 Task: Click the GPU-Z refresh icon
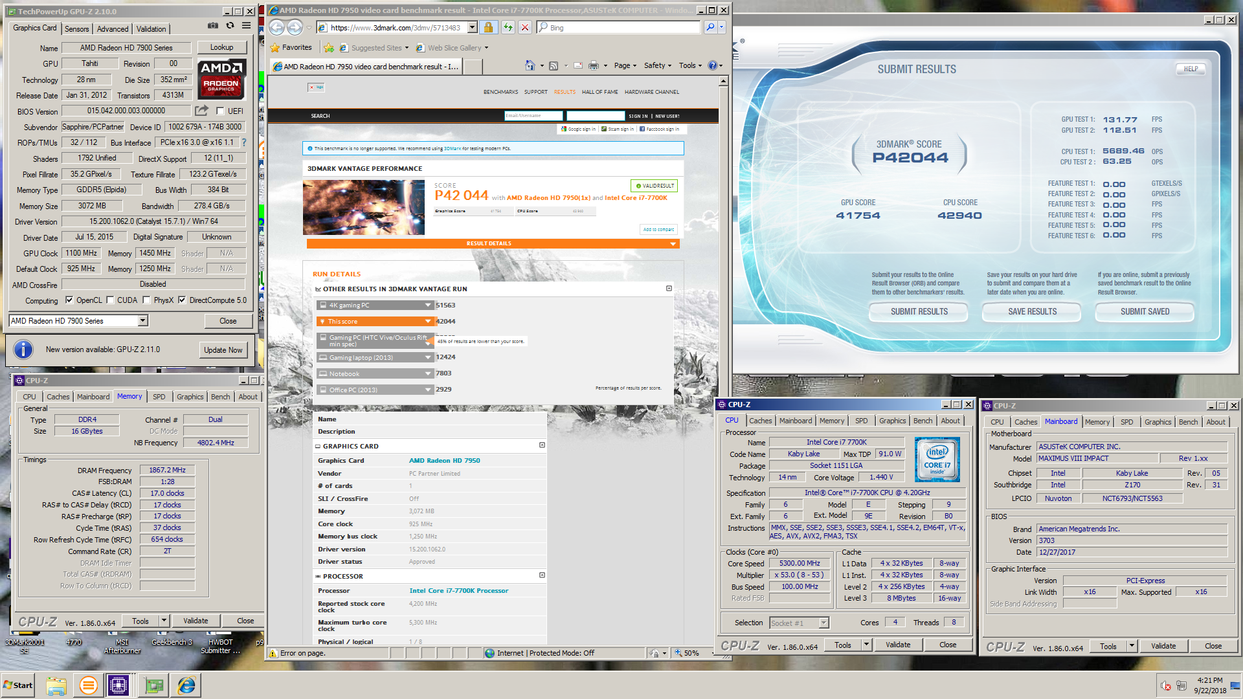(x=230, y=26)
